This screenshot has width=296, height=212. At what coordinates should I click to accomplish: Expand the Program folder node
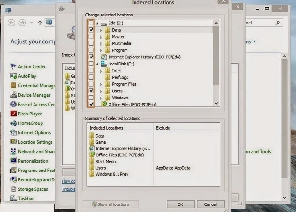(101, 50)
